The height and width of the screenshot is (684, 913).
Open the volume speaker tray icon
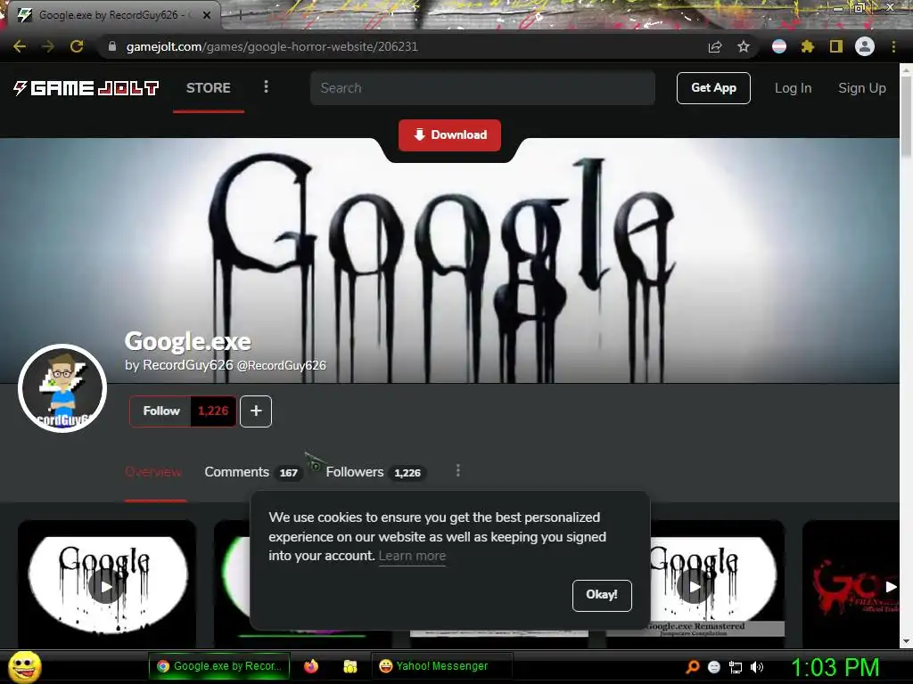(757, 667)
